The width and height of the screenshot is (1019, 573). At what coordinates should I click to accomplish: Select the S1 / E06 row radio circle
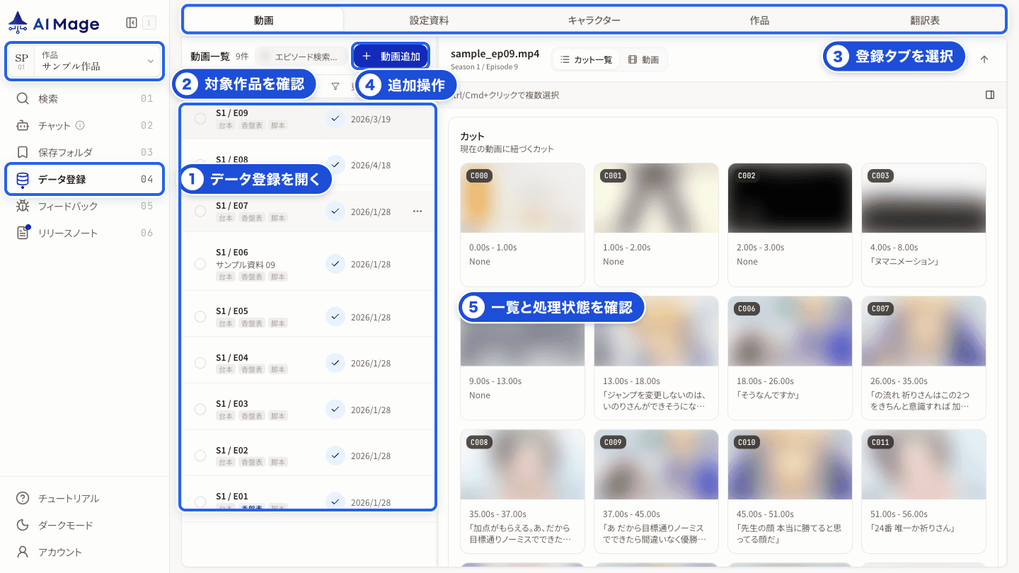coord(200,264)
